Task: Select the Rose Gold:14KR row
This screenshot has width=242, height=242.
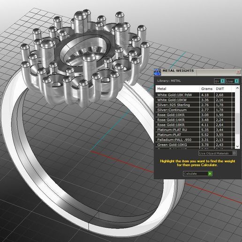Action: 195,120
